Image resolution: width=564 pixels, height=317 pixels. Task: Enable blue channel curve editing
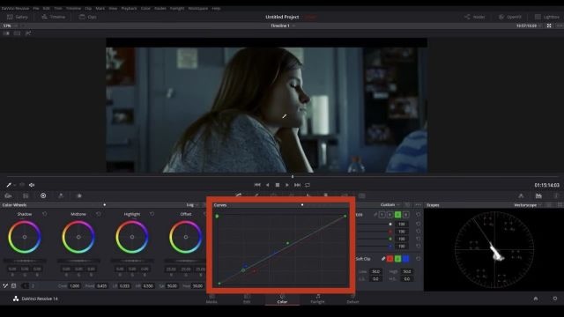(405, 215)
